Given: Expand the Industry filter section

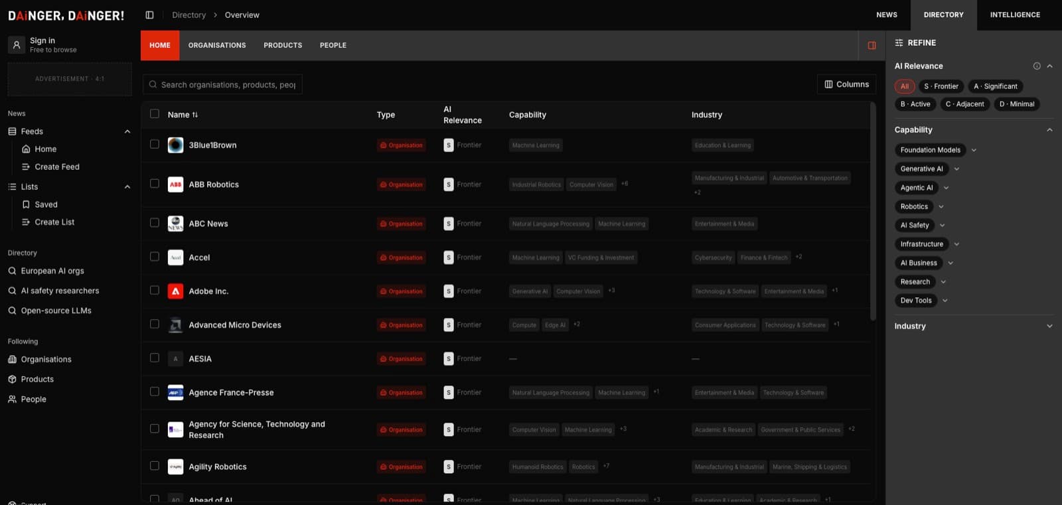Looking at the screenshot, I should pyautogui.click(x=1049, y=326).
